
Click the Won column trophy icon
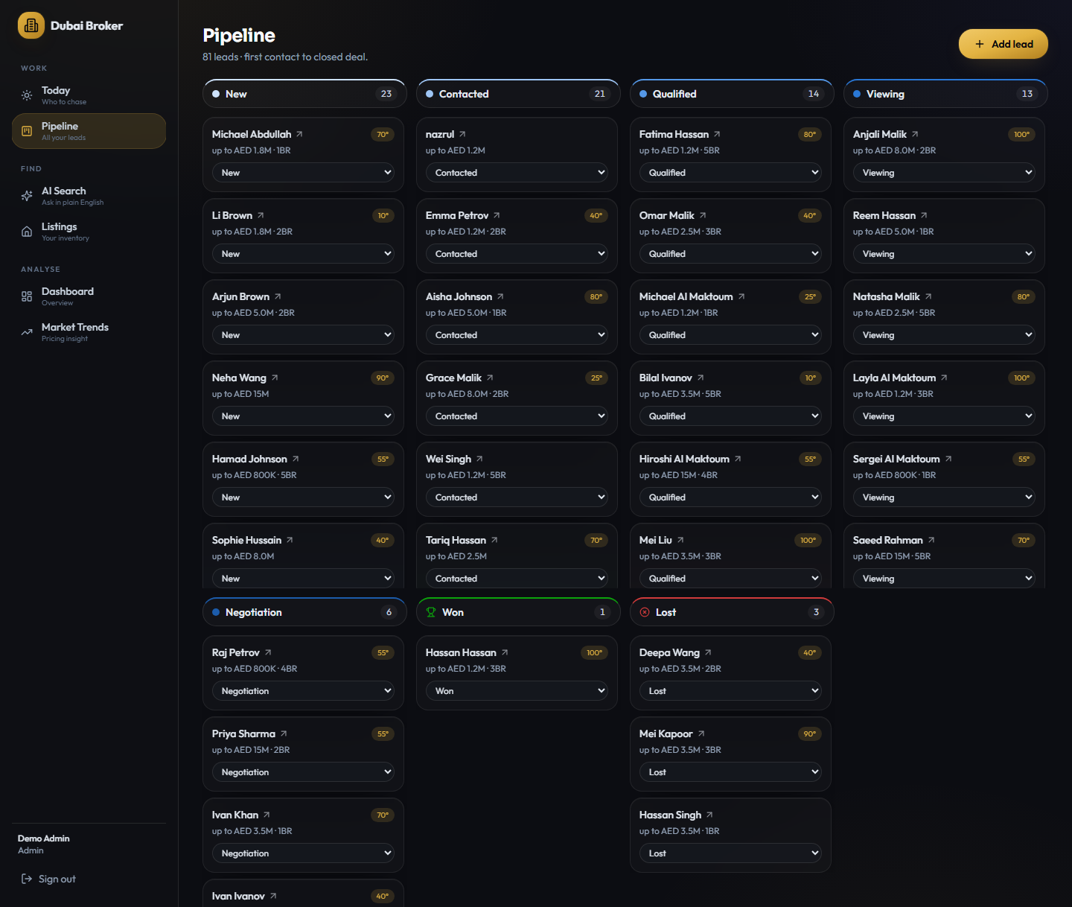[x=431, y=612]
